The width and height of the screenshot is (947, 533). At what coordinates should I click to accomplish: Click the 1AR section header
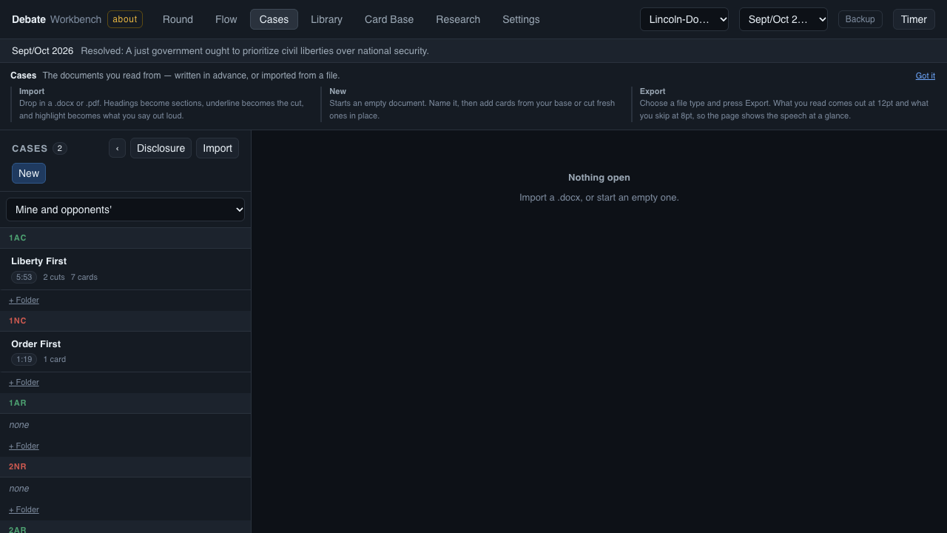(x=125, y=403)
